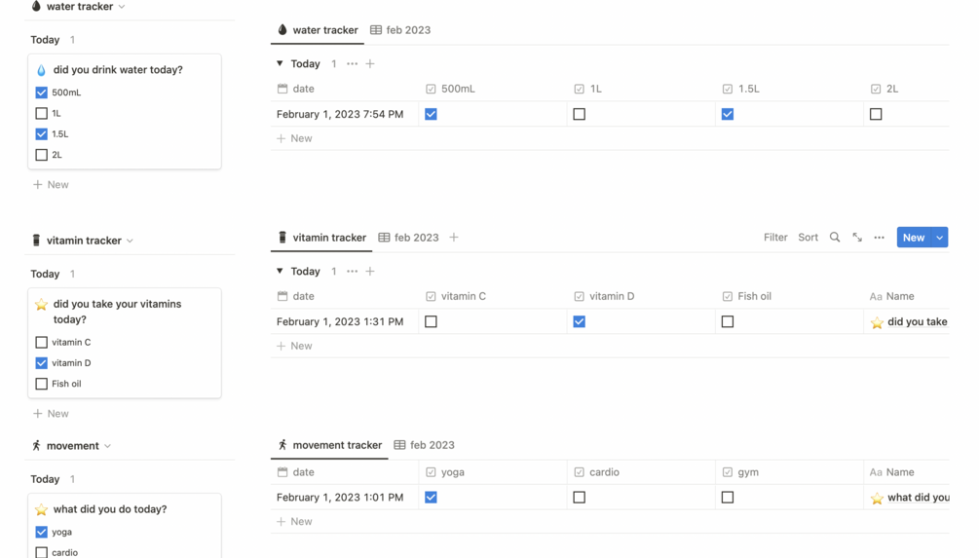Viewport: 979px width, 558px height.
Task: Click the search icon in vitamin tracker toolbar
Action: point(835,238)
